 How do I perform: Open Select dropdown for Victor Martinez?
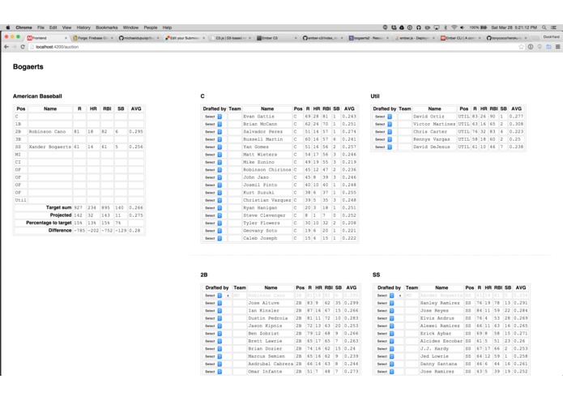click(x=383, y=124)
